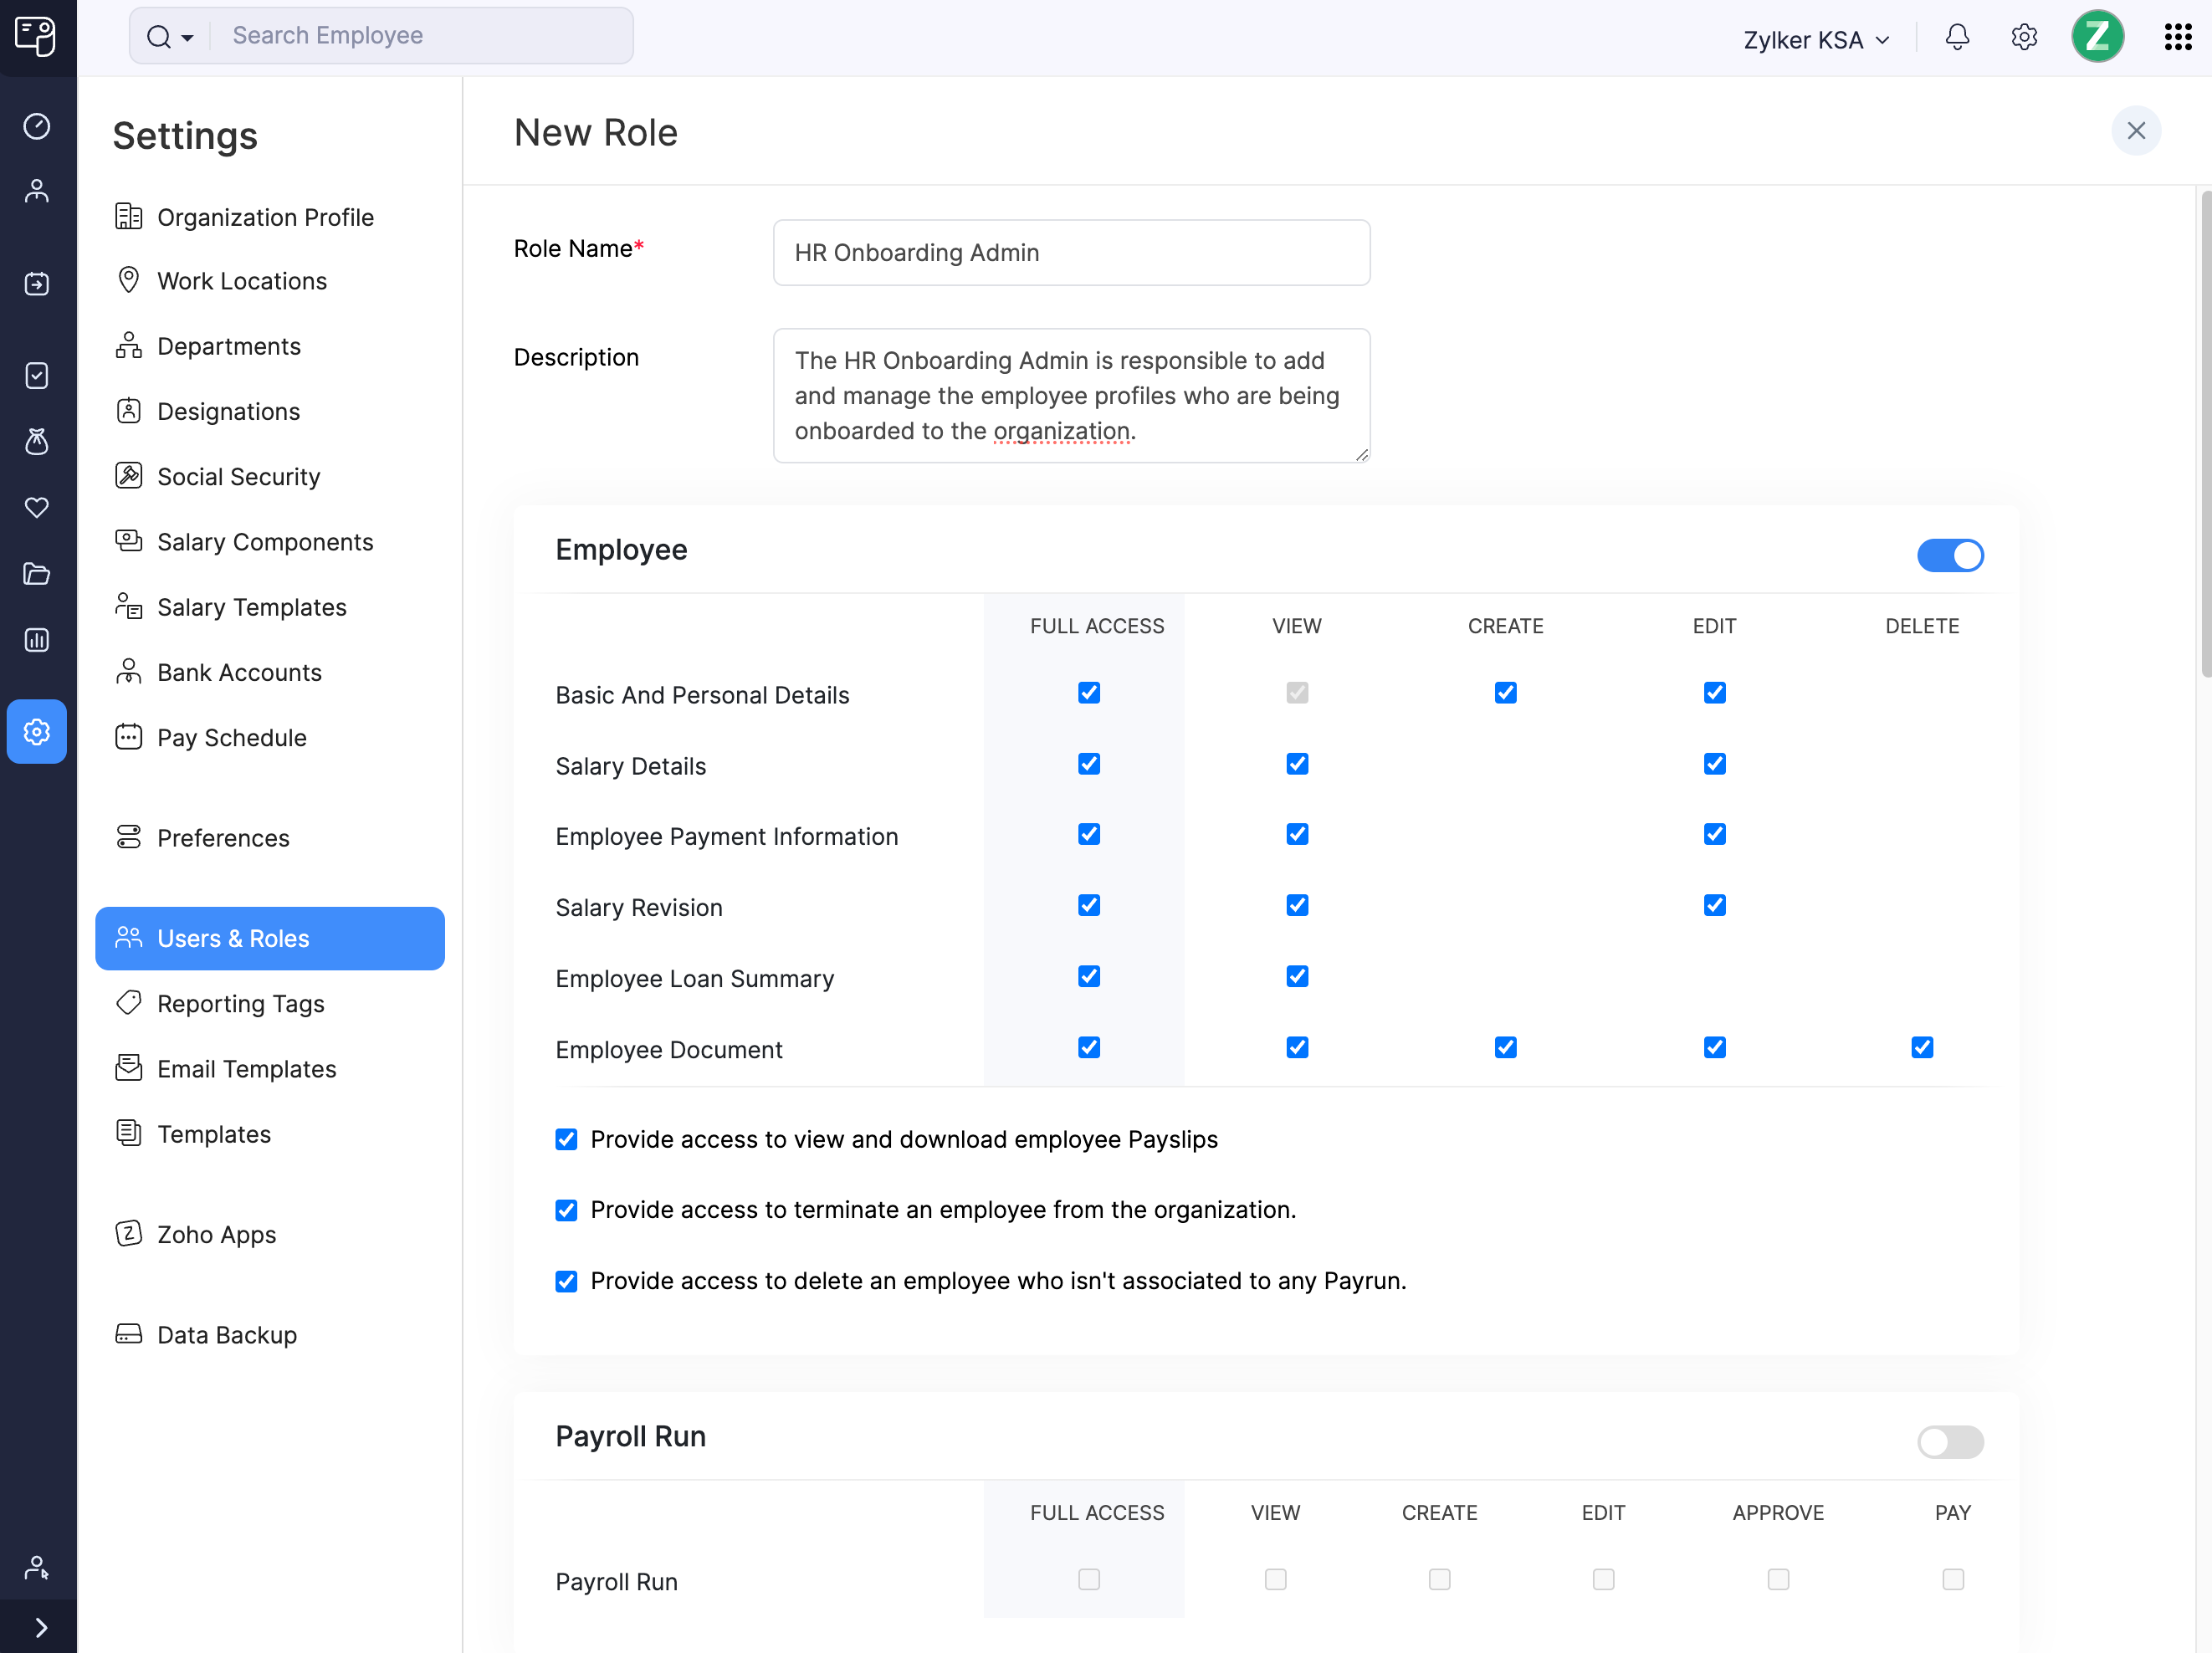The image size is (2212, 1653).
Task: Open the approvals checkmark icon in left rail
Action: point(37,376)
